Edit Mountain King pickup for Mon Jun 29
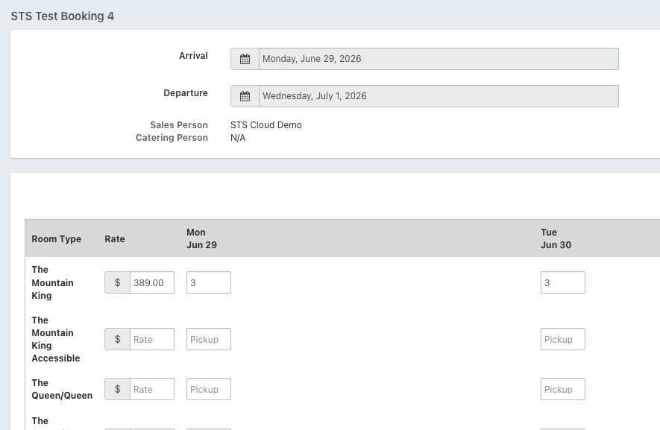 208,282
